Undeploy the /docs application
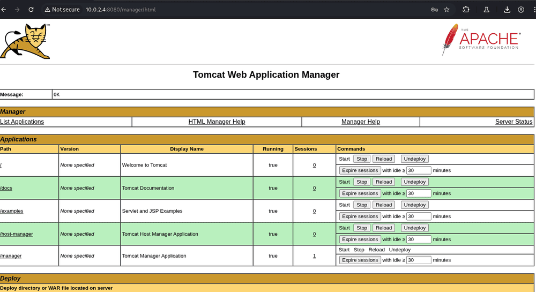 (415, 182)
